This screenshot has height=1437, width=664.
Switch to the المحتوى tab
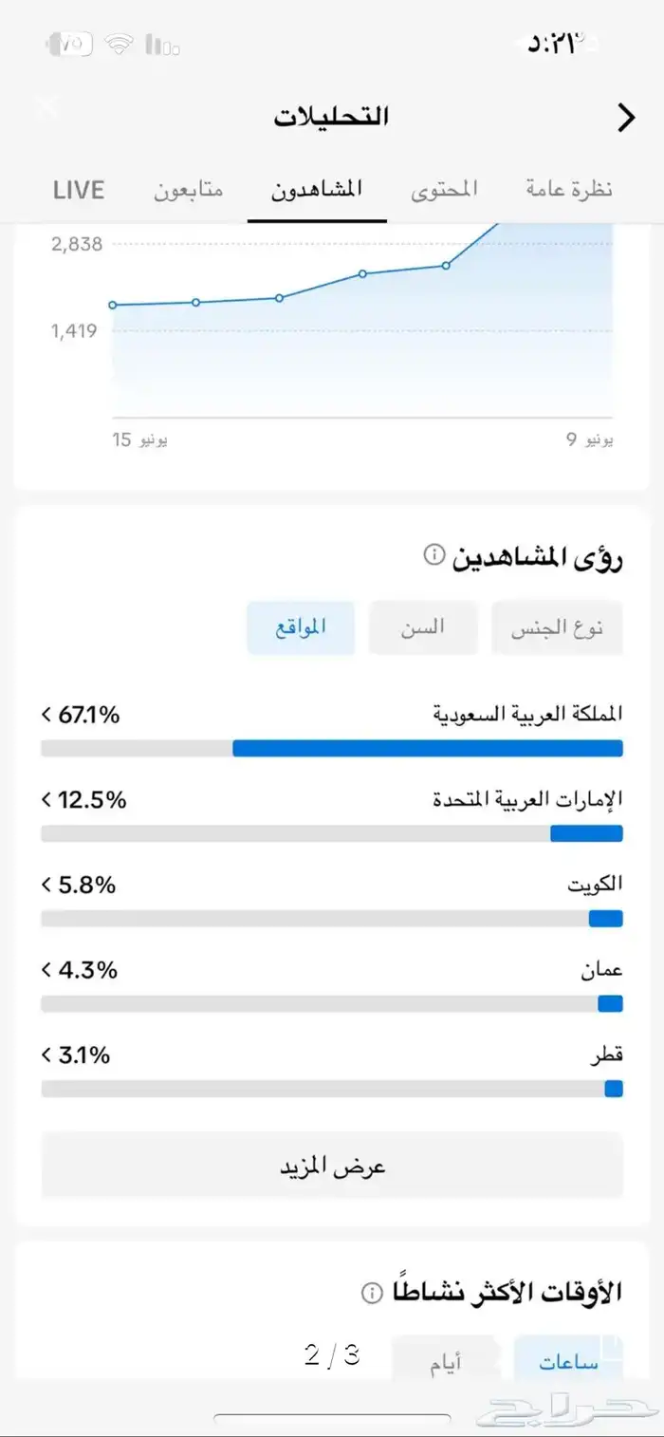pos(444,189)
